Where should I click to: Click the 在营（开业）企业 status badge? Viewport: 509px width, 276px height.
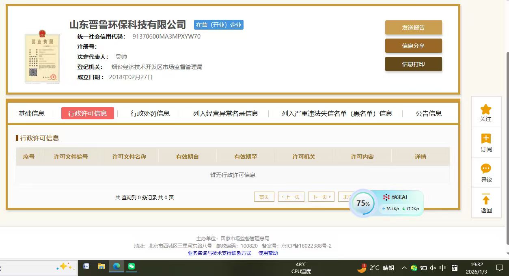pos(219,25)
